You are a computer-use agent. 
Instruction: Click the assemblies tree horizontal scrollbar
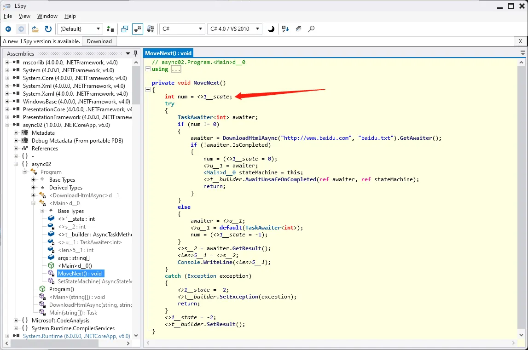click(x=55, y=343)
